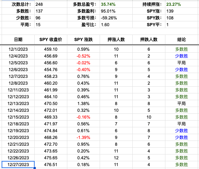Screen dimensions: 199x169
Task: Click the -1.39% SPY change cell
Action: click(83, 137)
